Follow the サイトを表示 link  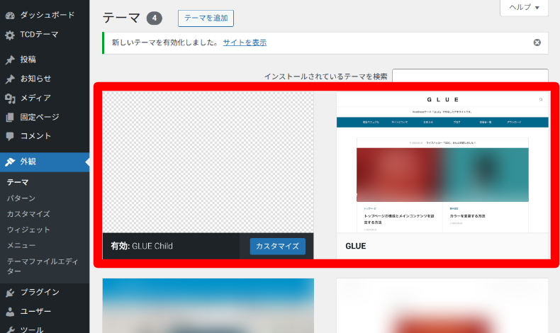pyautogui.click(x=245, y=43)
